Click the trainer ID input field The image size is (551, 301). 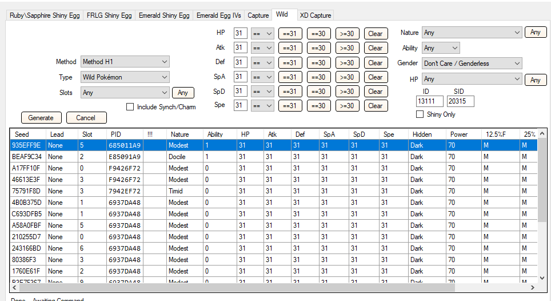pyautogui.click(x=429, y=101)
